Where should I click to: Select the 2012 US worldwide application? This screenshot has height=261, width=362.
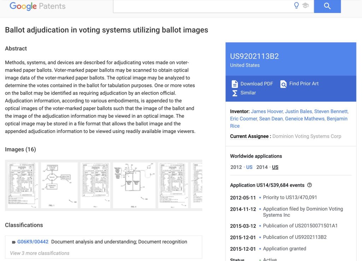249,167
